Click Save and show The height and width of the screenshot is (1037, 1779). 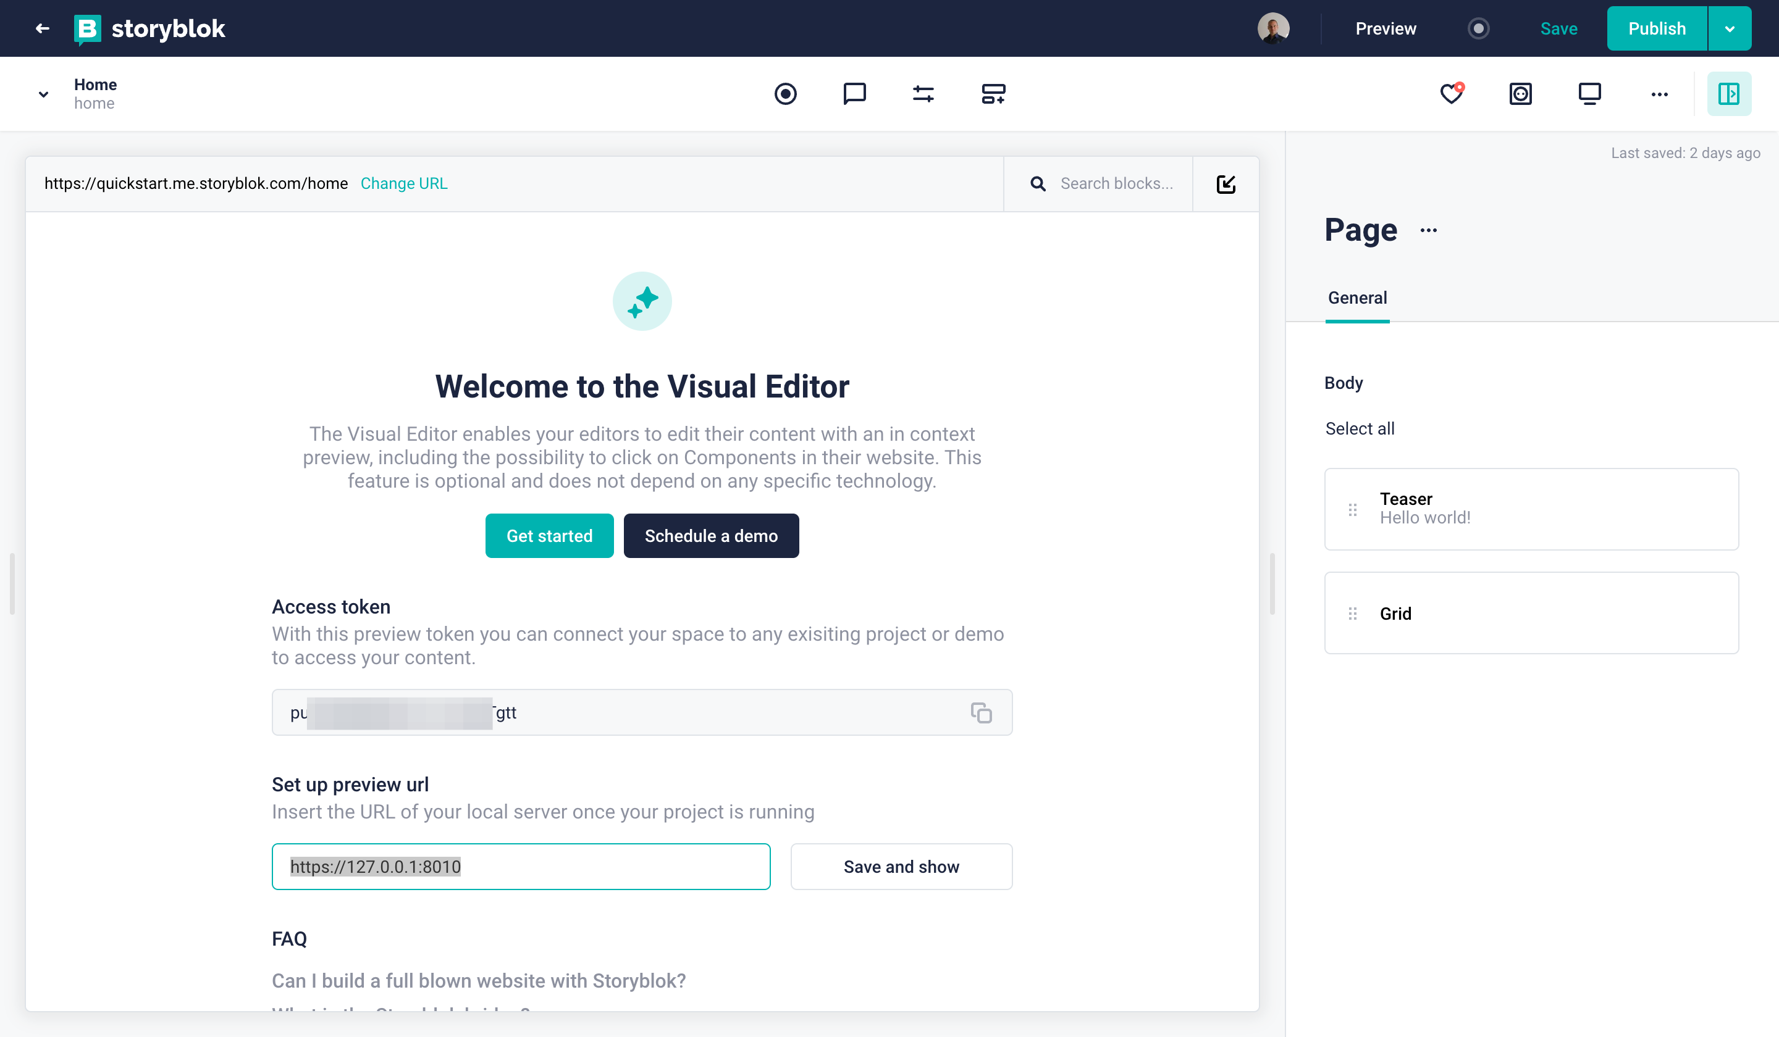click(901, 866)
